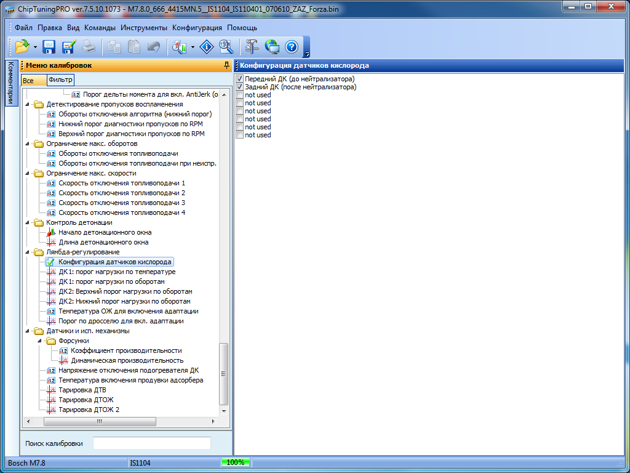
Task: Collapse the Лямбда-регулирование folder
Action: tap(28, 252)
